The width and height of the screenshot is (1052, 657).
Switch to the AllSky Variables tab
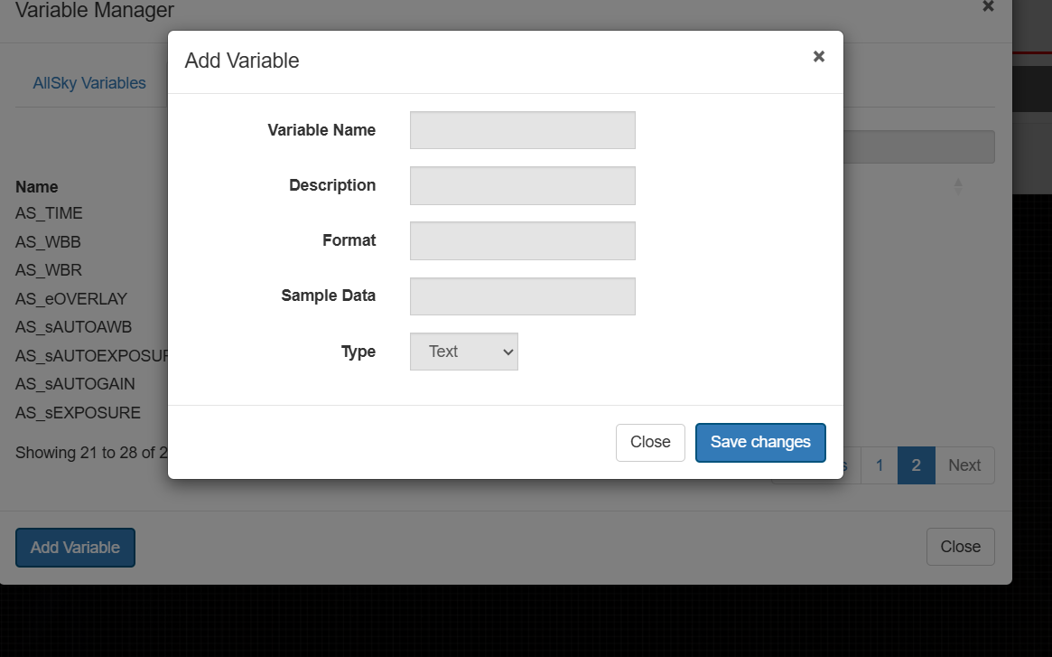[x=89, y=83]
